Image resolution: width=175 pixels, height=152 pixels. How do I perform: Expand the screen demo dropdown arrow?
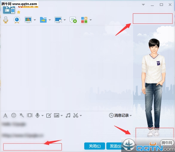[x=35, y=20]
